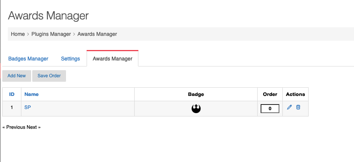Open the Settings tab
The height and width of the screenshot is (162, 354).
tap(70, 59)
